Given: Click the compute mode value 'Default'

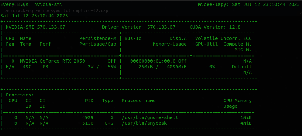Looking at the screenshot, I should [242, 67].
